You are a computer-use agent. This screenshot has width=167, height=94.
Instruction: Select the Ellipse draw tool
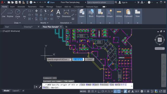click(29, 15)
